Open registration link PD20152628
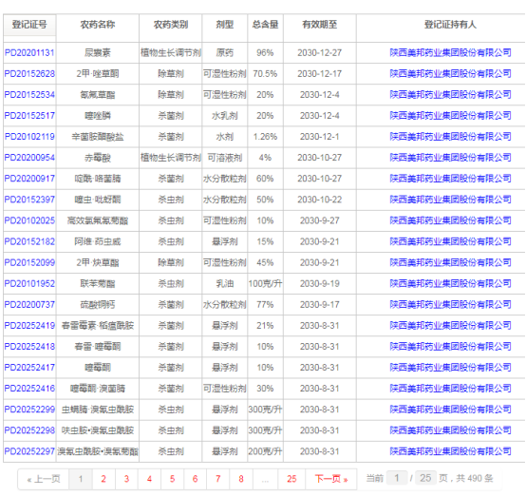Image resolution: width=526 pixels, height=496 pixels. [x=29, y=73]
